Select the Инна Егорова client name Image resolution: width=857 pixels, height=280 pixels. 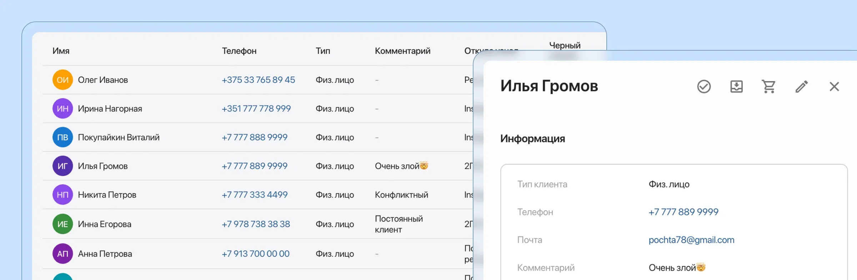[x=105, y=224]
